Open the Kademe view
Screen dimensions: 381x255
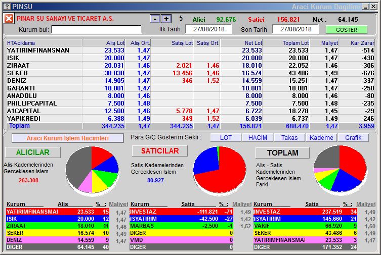click(x=321, y=138)
